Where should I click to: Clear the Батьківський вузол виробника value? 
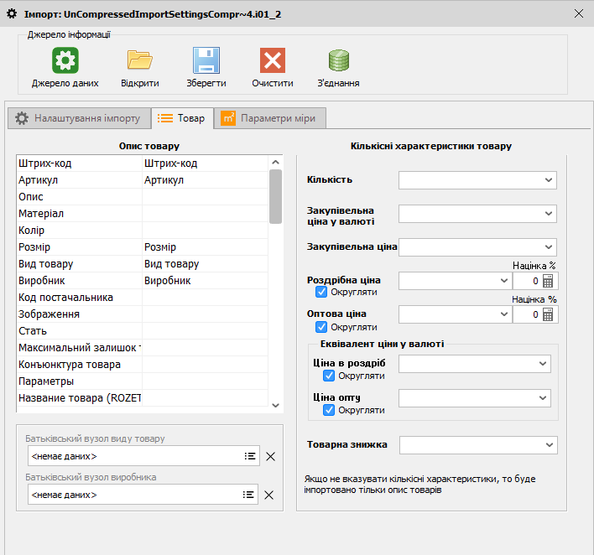pos(269,495)
